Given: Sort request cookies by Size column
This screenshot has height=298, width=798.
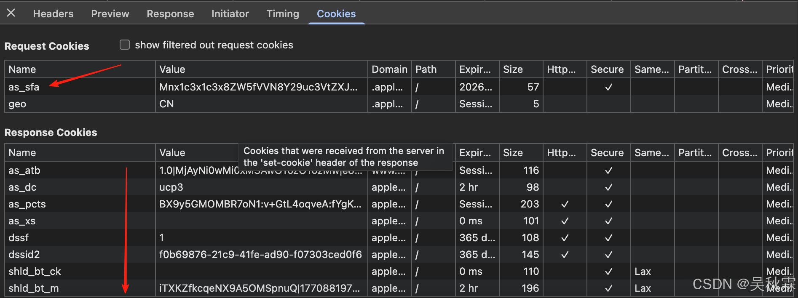Looking at the screenshot, I should tap(513, 69).
